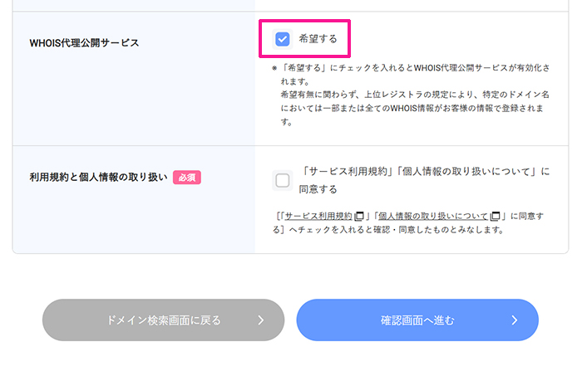Click the chevron arrow on ドメイン検索画面に戻る
The image size is (582, 366).
point(260,320)
